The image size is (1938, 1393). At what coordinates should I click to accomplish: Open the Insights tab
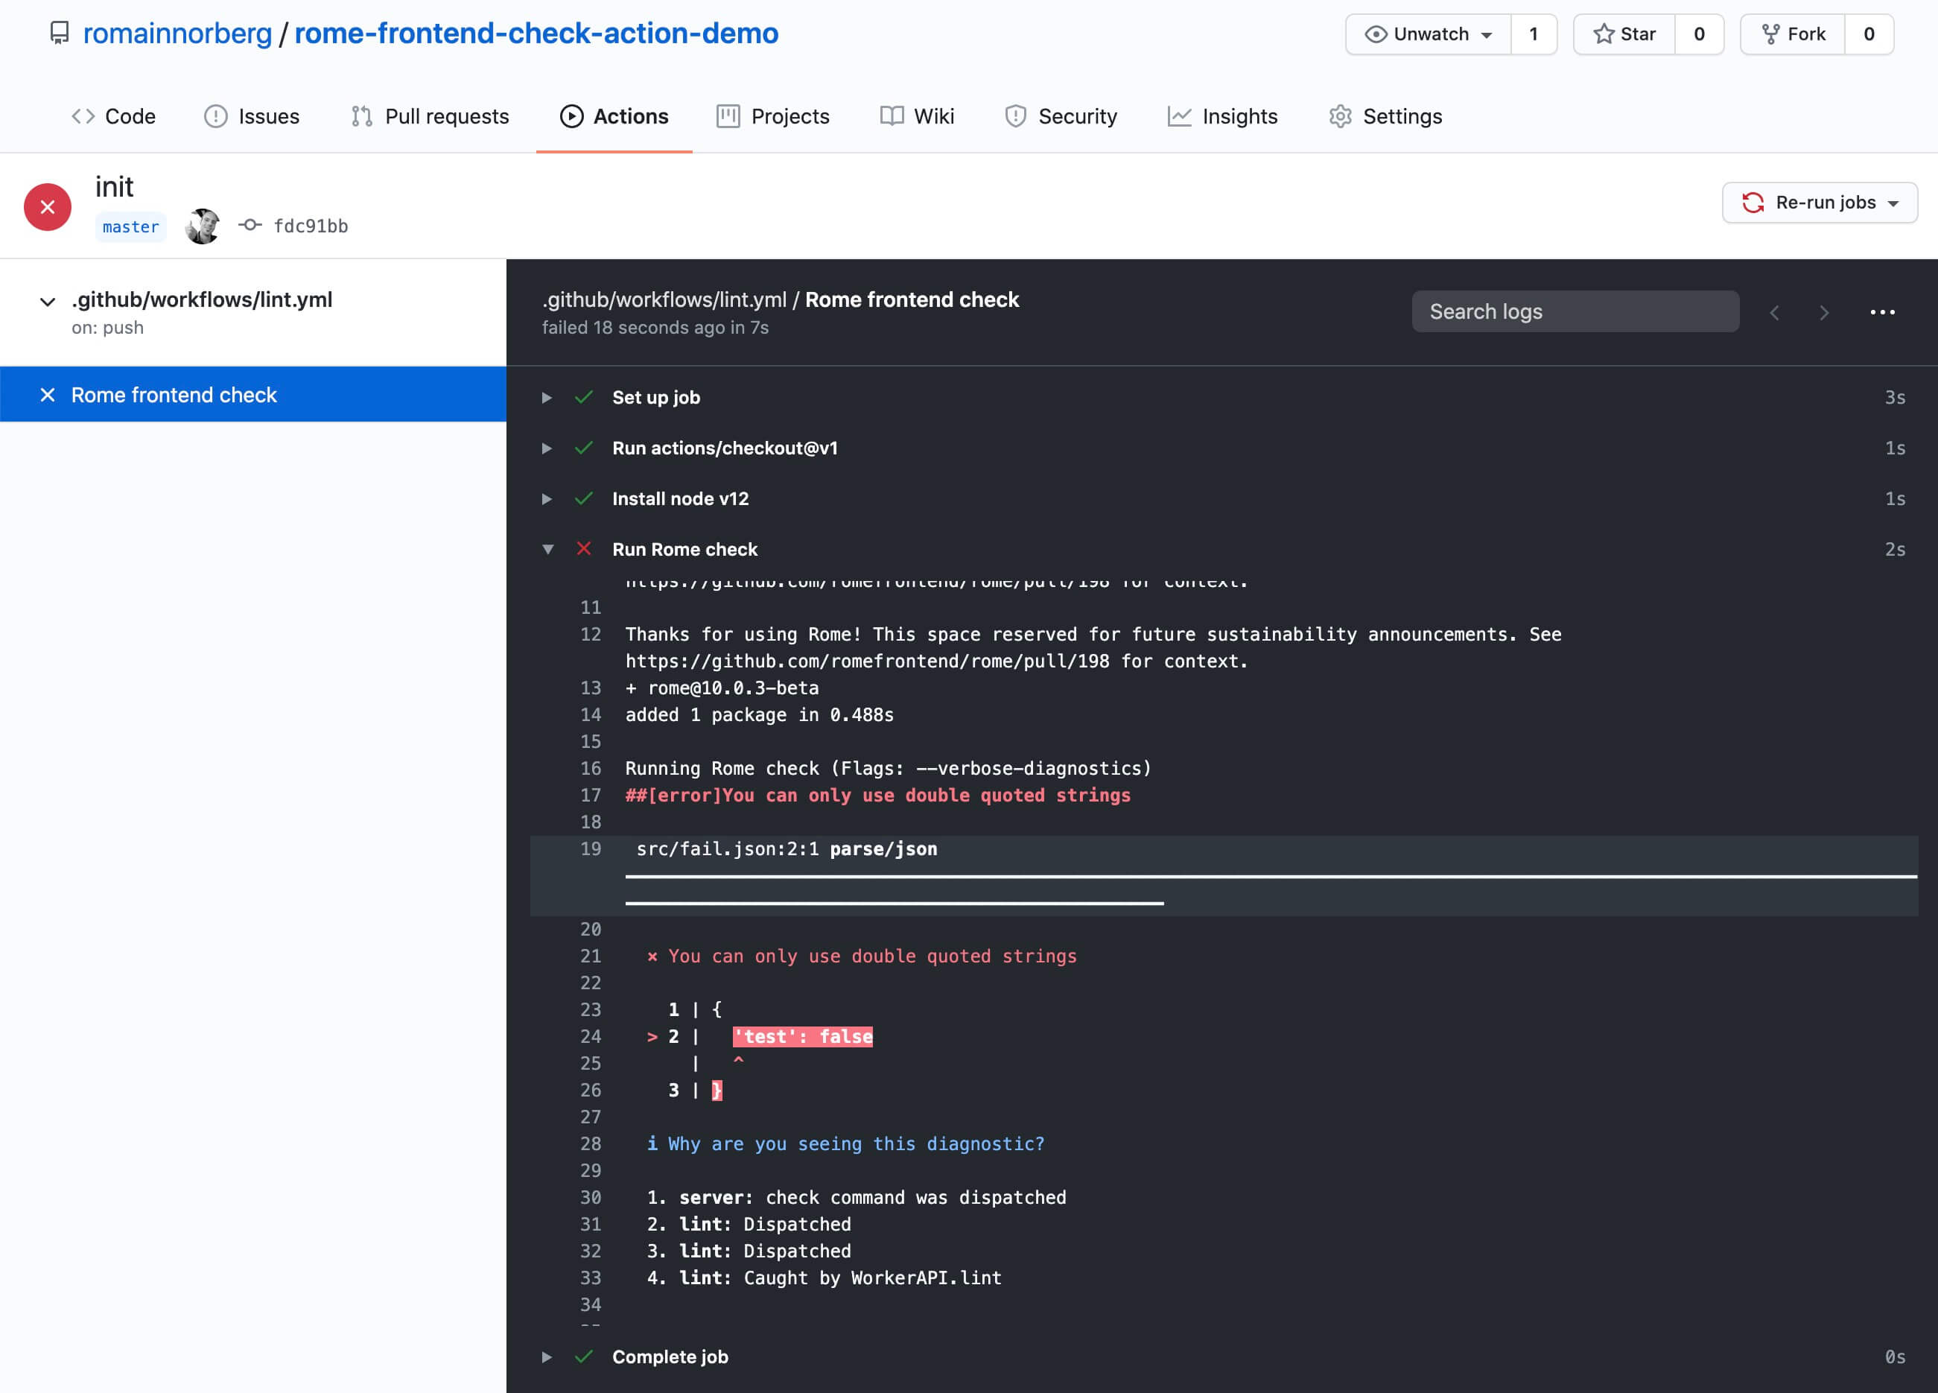coord(1222,116)
